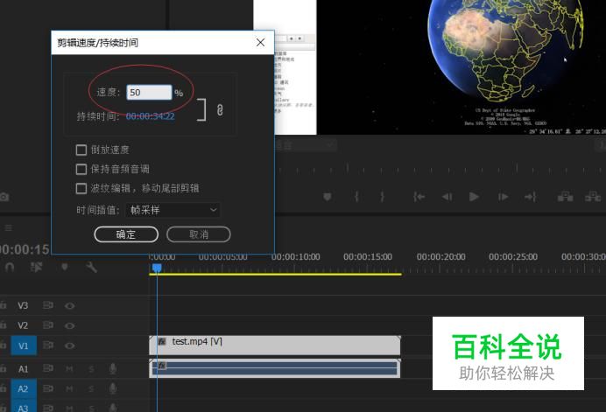This screenshot has width=606, height=412.
Task: Click 00:00:15:00 on the time ruler
Action: point(368,257)
